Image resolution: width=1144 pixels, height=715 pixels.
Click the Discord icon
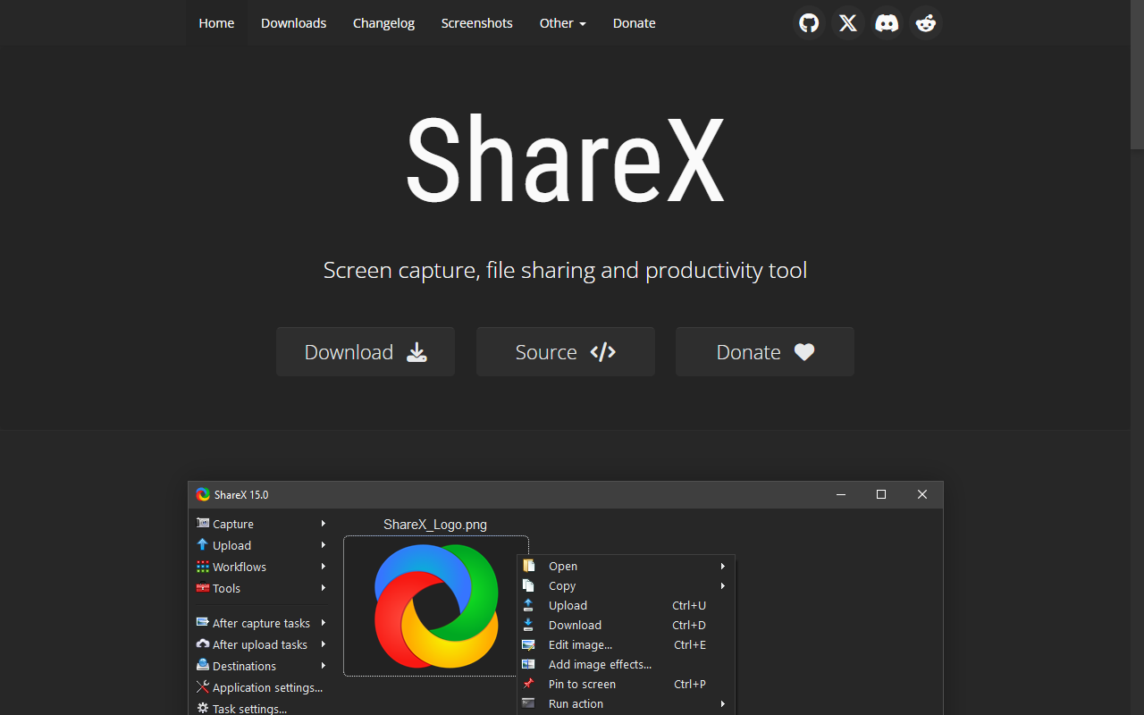pos(887,23)
